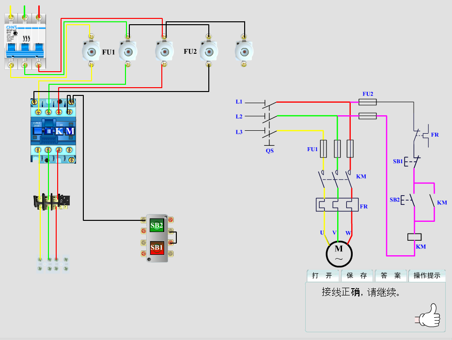Click the bottom terminal of rightmost fuse

click(244, 64)
